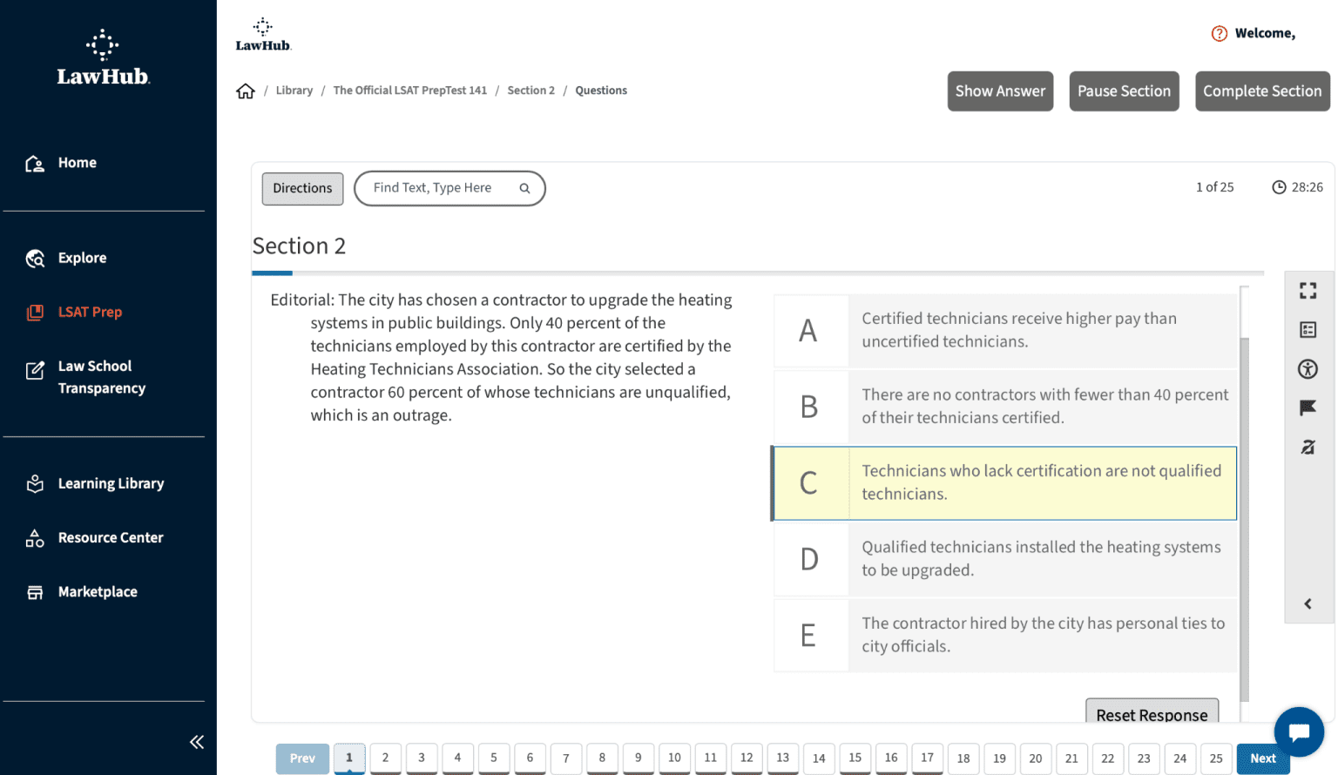Click the Home sidebar icon

coord(35,164)
